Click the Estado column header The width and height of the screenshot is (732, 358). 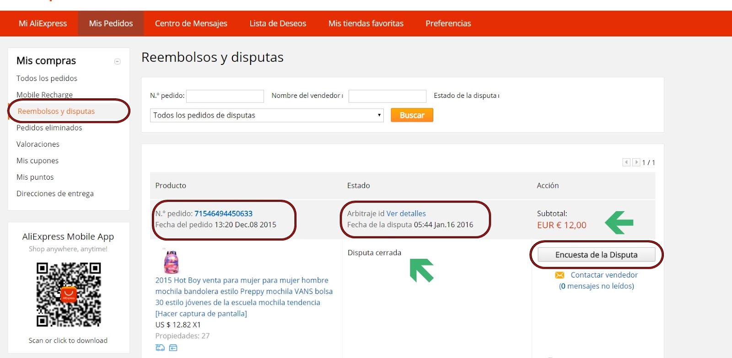tap(359, 186)
